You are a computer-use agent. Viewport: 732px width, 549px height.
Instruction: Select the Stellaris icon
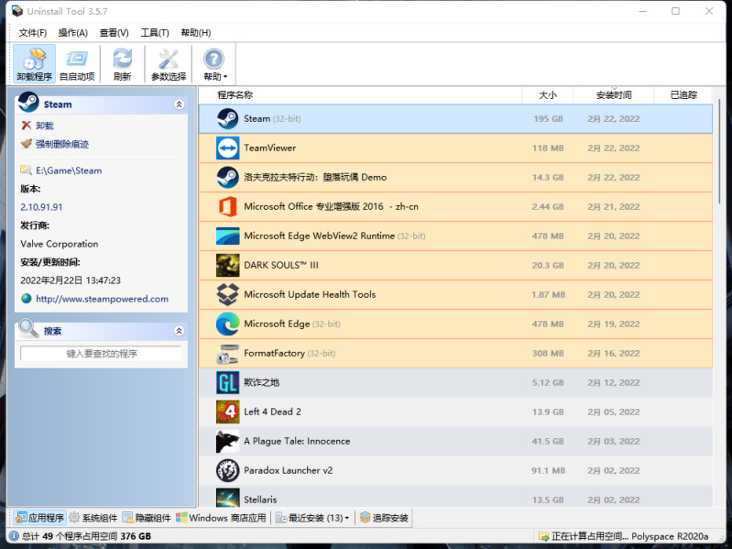pos(228,498)
